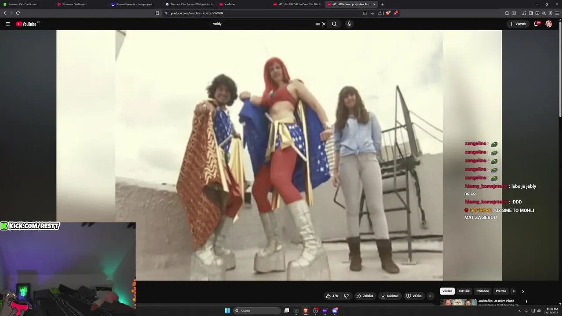Screen dimensions: 562x316
Task: Switch to It's ILLEGAL to Own tab
Action: [x=297, y=4]
